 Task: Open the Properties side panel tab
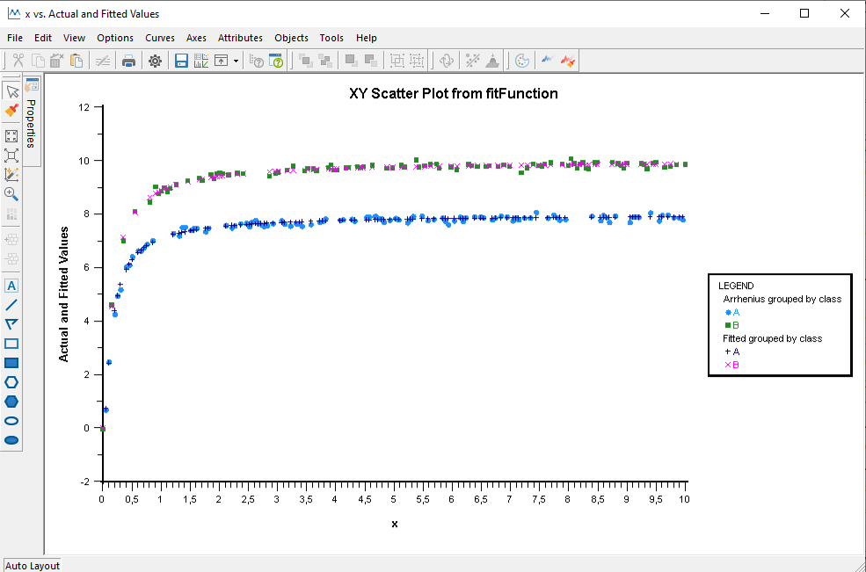tap(32, 121)
